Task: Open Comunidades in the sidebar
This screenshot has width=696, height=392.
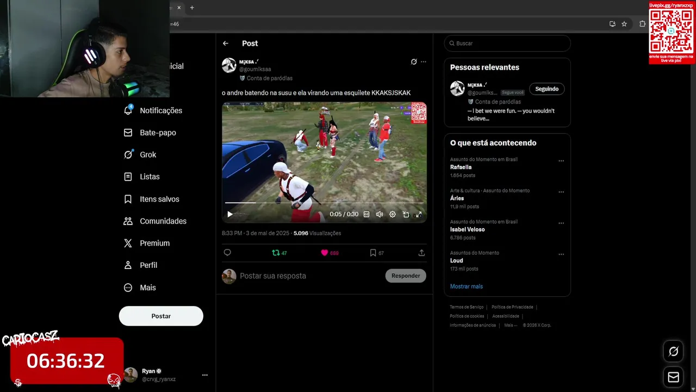Action: 156,221
